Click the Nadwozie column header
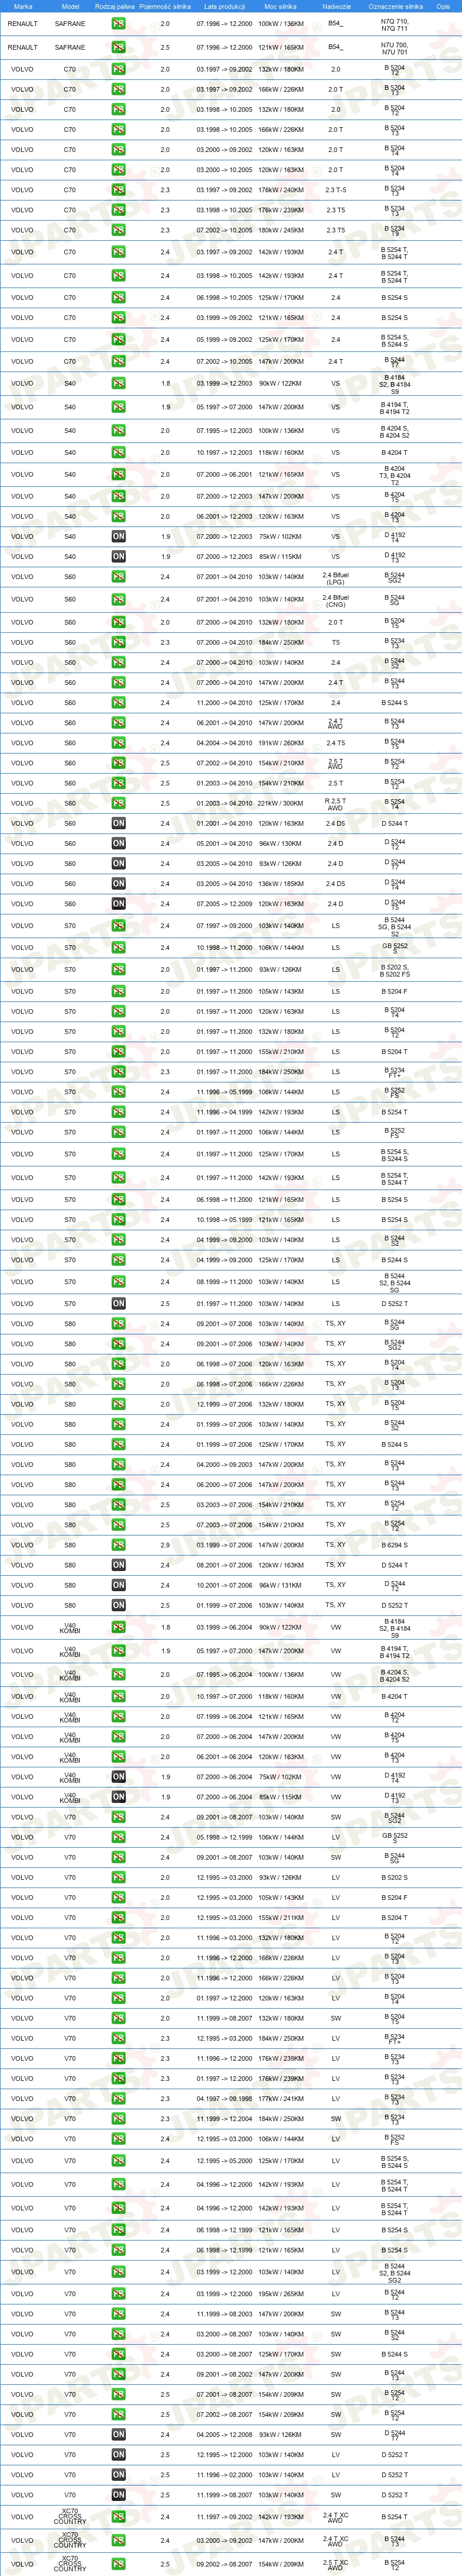 point(336,6)
